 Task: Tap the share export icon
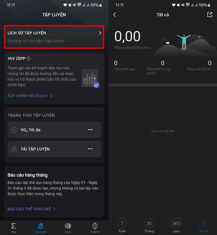(x=210, y=15)
